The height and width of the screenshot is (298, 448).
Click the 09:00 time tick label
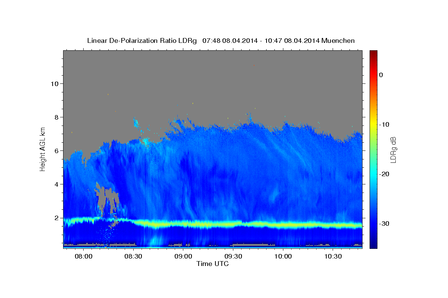(x=183, y=257)
